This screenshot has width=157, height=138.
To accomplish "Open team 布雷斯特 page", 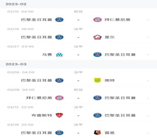I will [x=42, y=115].
